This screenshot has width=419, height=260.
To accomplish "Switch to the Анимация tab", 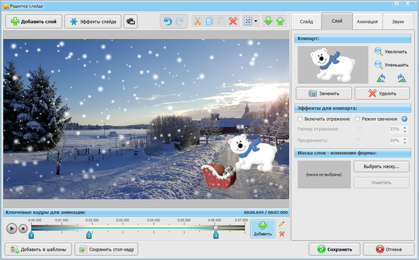I will pyautogui.click(x=367, y=22).
